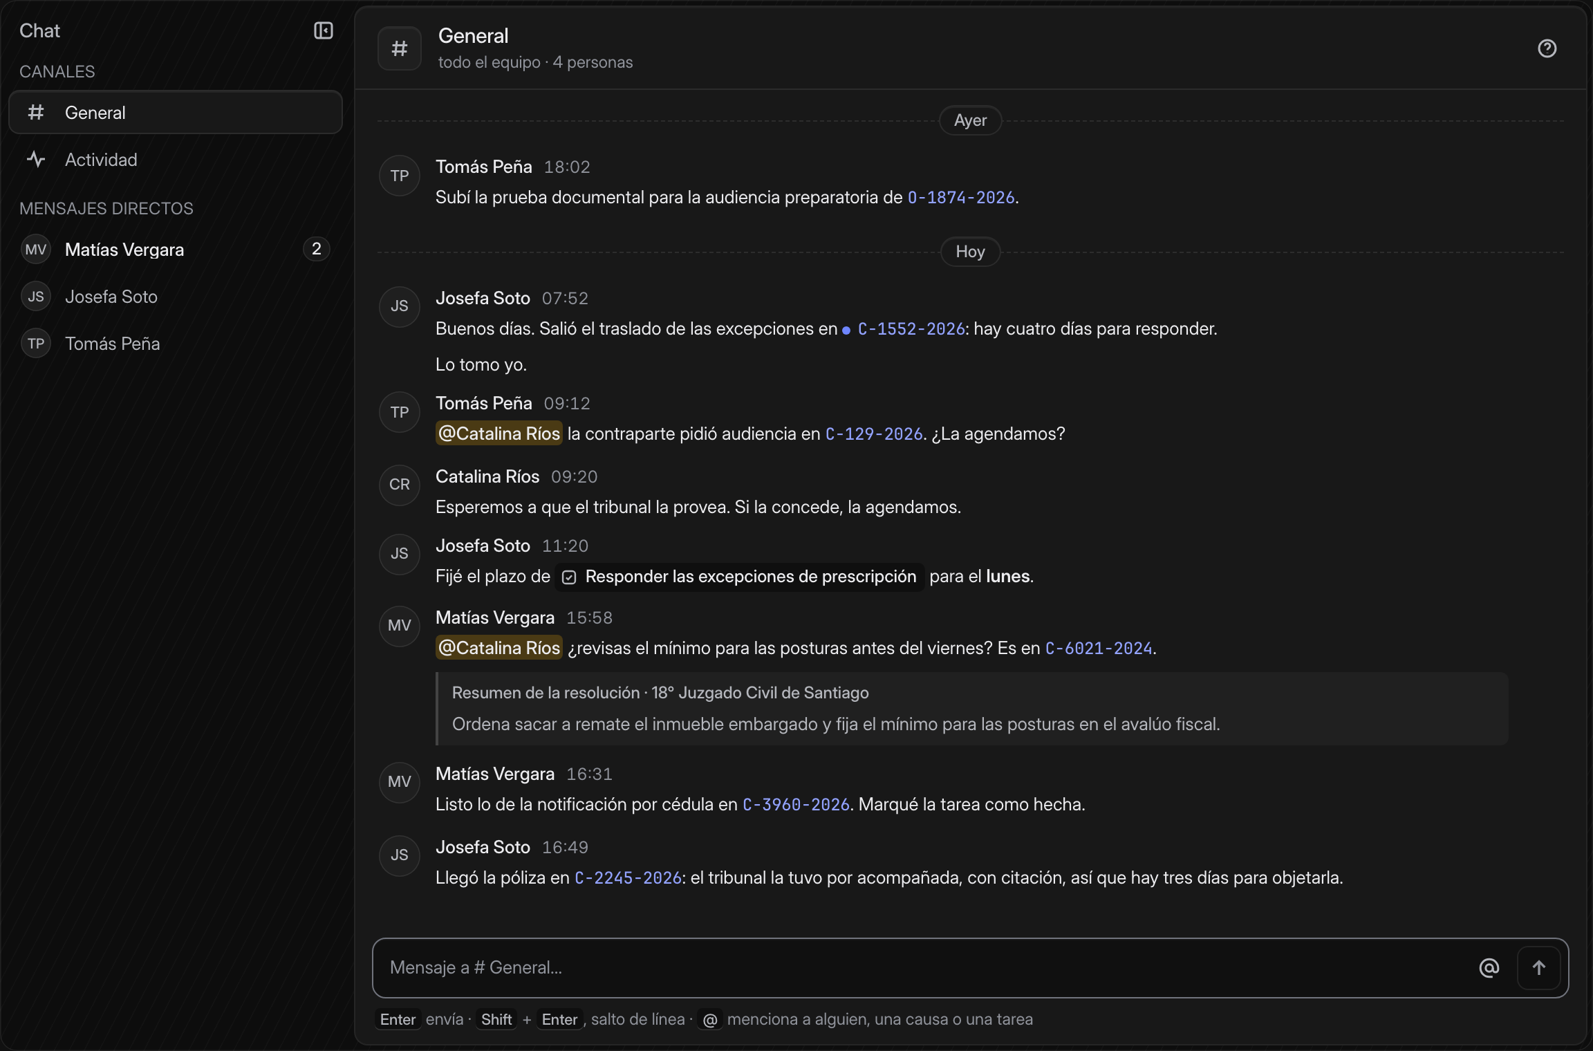Insert a mention with the @ icon

pos(1489,967)
